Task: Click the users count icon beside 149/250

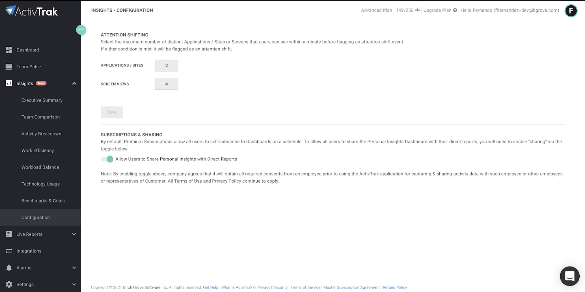Action: click(417, 10)
